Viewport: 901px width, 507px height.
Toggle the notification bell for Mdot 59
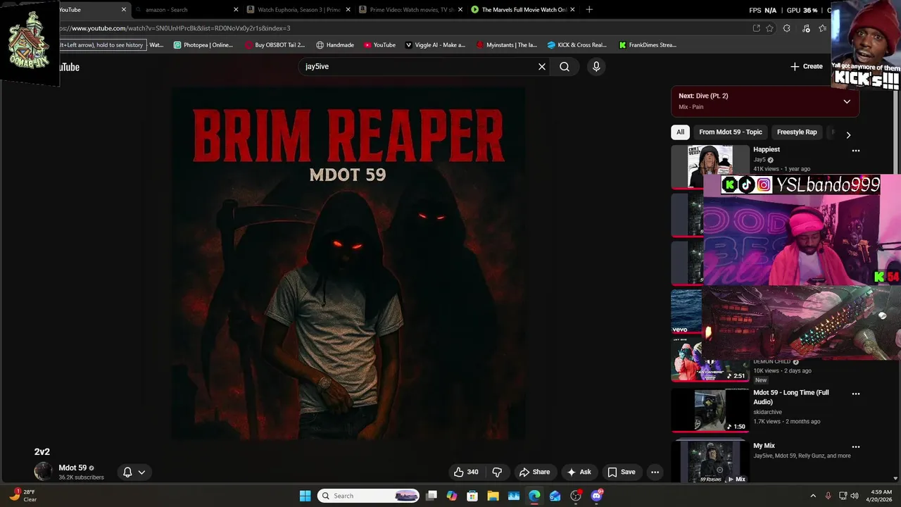coord(127,472)
